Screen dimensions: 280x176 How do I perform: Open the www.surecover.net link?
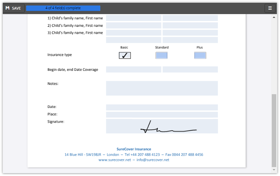click(x=115, y=160)
